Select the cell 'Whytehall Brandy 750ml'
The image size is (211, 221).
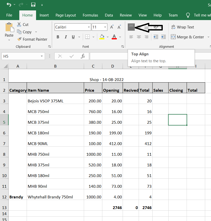point(55,195)
